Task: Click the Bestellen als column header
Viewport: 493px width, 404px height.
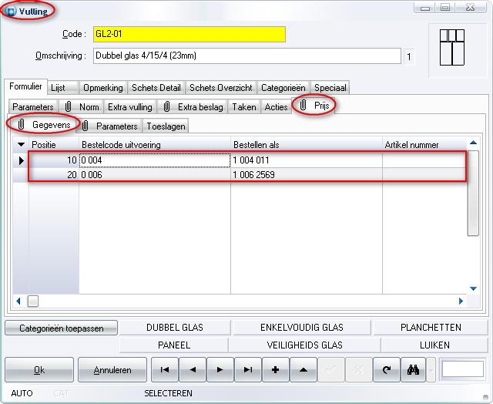Action: tap(307, 145)
